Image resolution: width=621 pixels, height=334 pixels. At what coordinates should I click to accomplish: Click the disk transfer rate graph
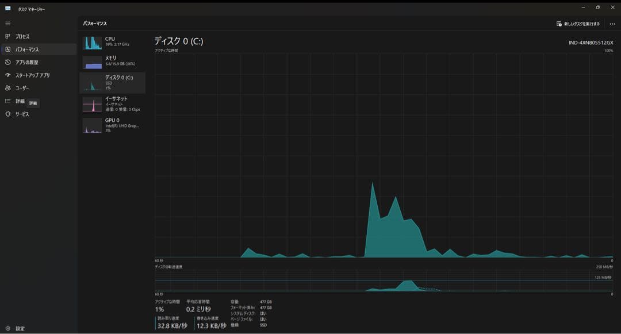[x=384, y=281]
